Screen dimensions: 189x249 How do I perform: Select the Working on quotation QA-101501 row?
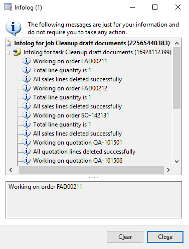(78, 143)
